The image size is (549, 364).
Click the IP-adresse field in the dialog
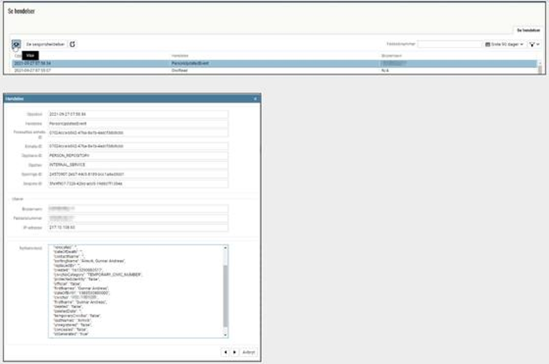tap(138, 227)
